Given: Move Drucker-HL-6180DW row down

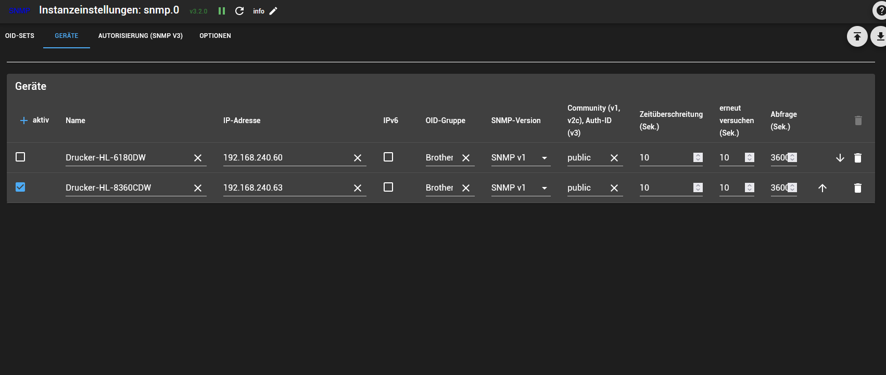Looking at the screenshot, I should pos(840,158).
